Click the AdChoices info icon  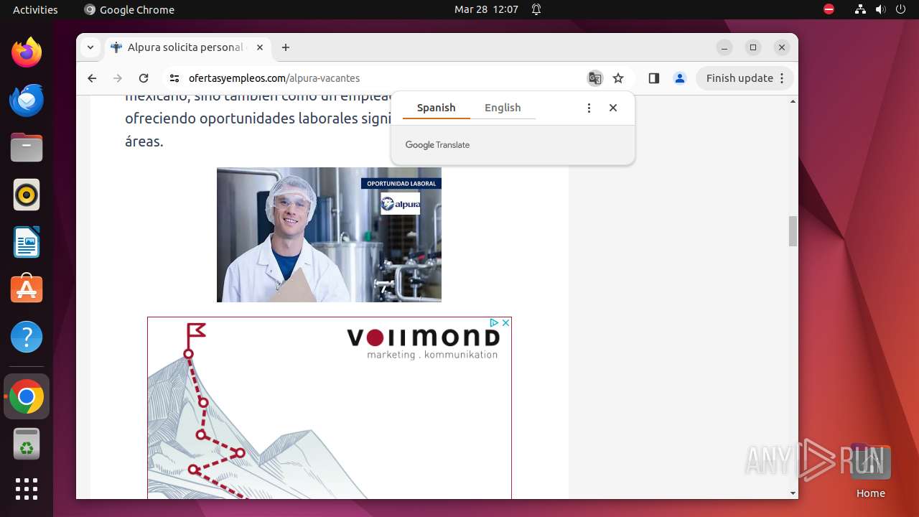(494, 323)
